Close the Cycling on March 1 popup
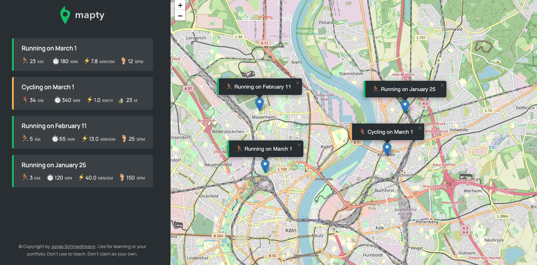The height and width of the screenshot is (265, 537). pos(420,128)
